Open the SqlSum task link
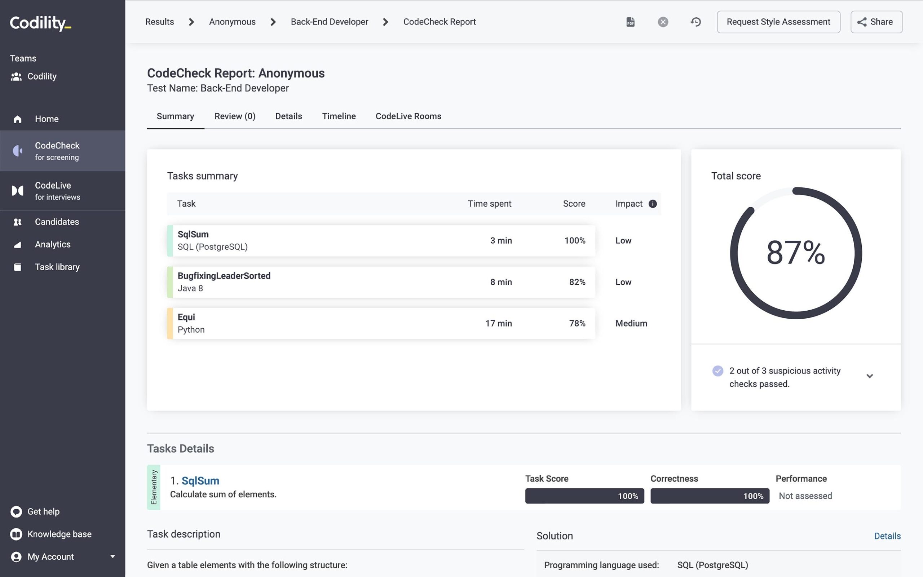This screenshot has height=577, width=923. [200, 480]
